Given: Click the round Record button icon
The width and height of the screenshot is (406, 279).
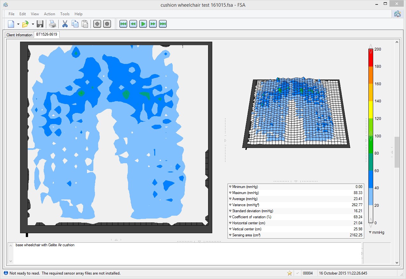Looking at the screenshot, I should pos(107,24).
